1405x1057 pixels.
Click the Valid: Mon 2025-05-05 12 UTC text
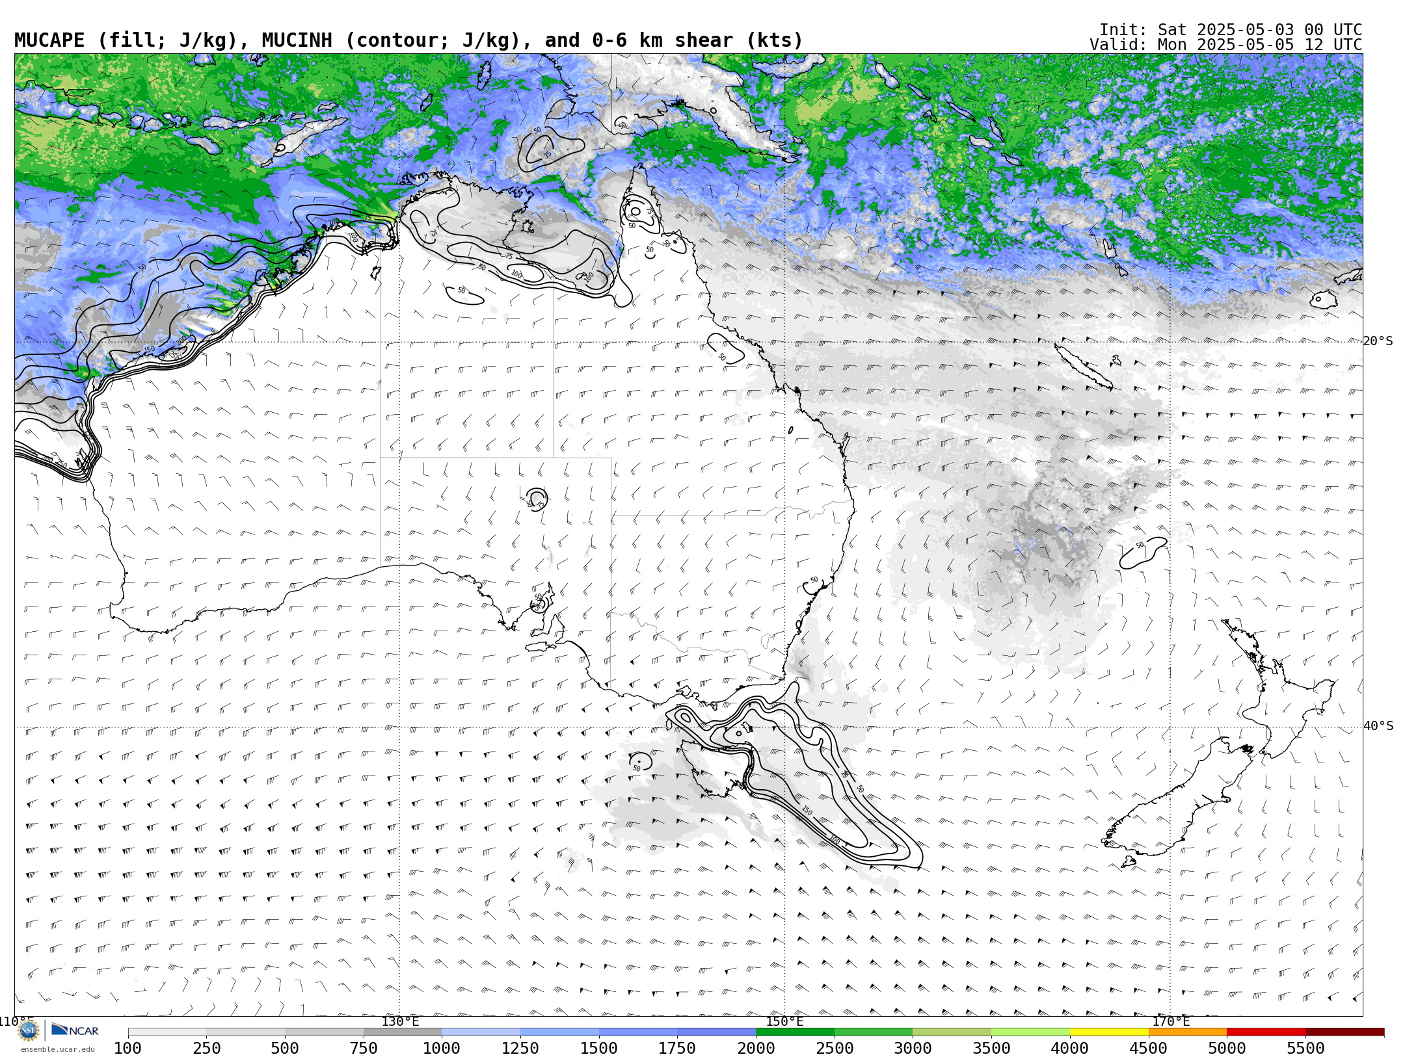tap(1226, 45)
